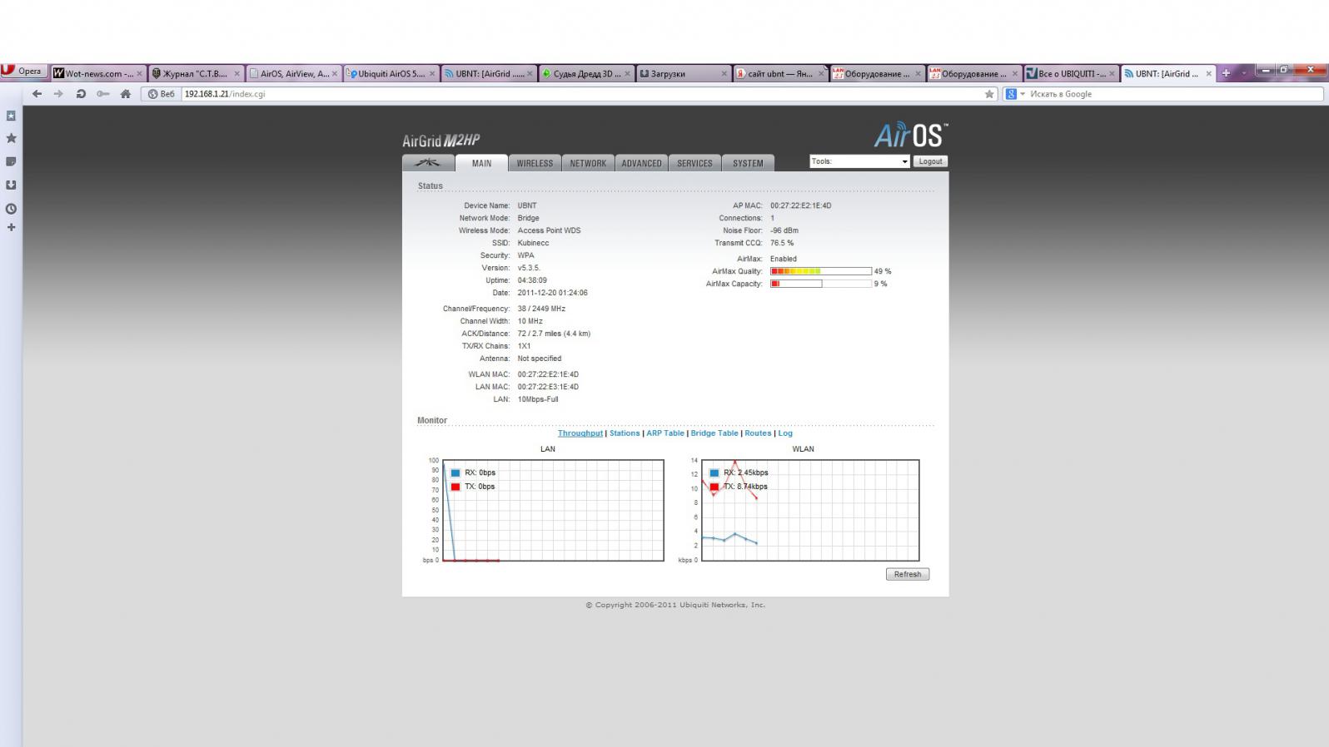
Task: Switch to the Загрузки tab
Action: (683, 73)
